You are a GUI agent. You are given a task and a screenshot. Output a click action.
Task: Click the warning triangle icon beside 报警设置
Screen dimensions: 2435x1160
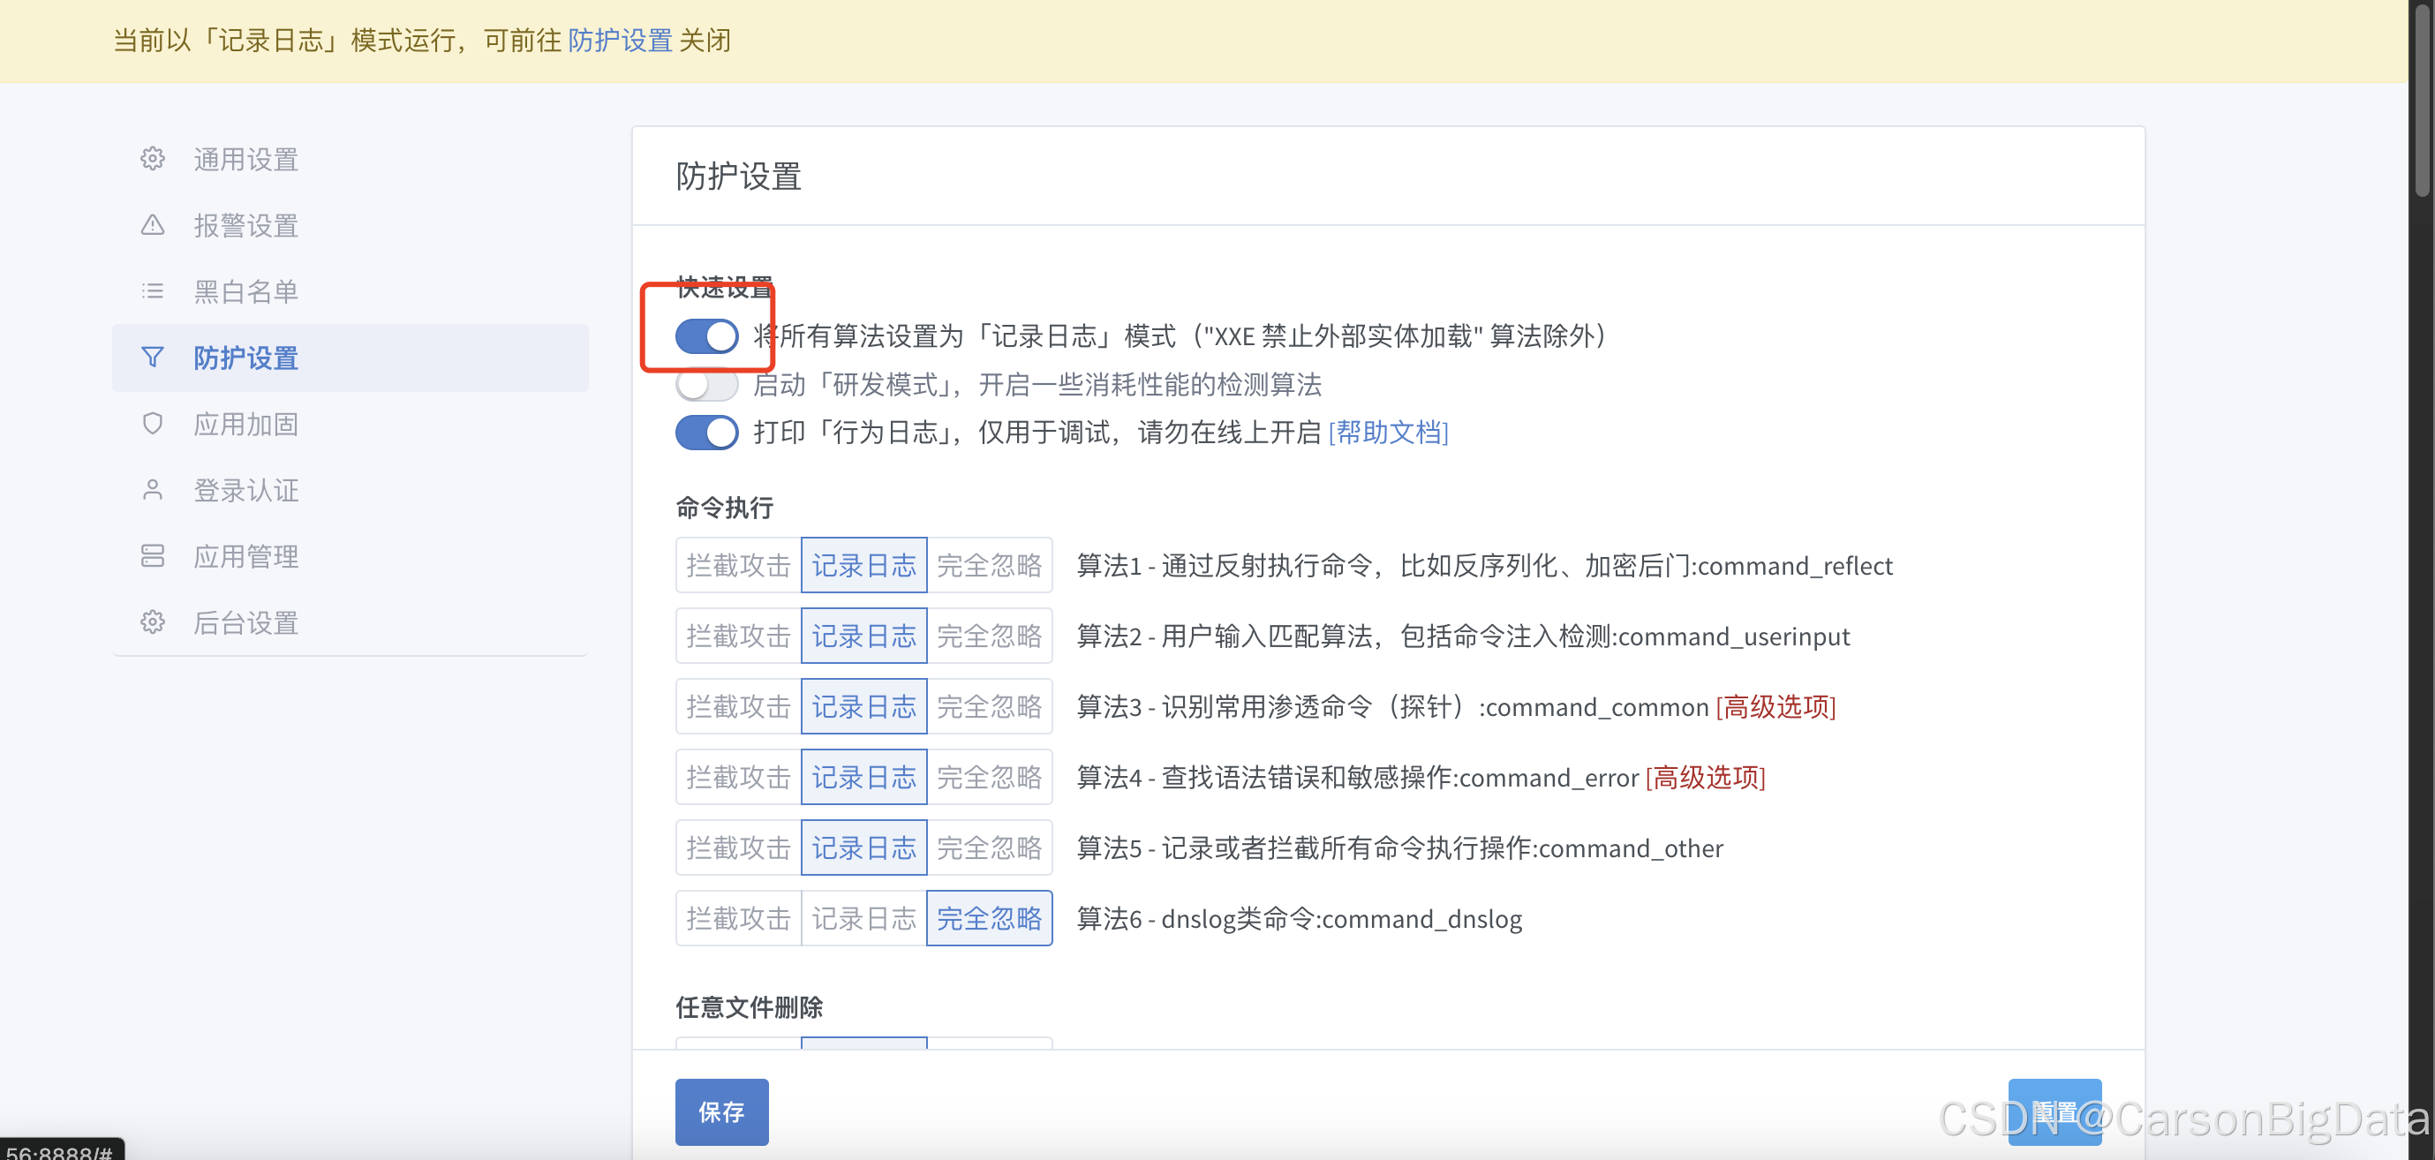pyautogui.click(x=152, y=225)
